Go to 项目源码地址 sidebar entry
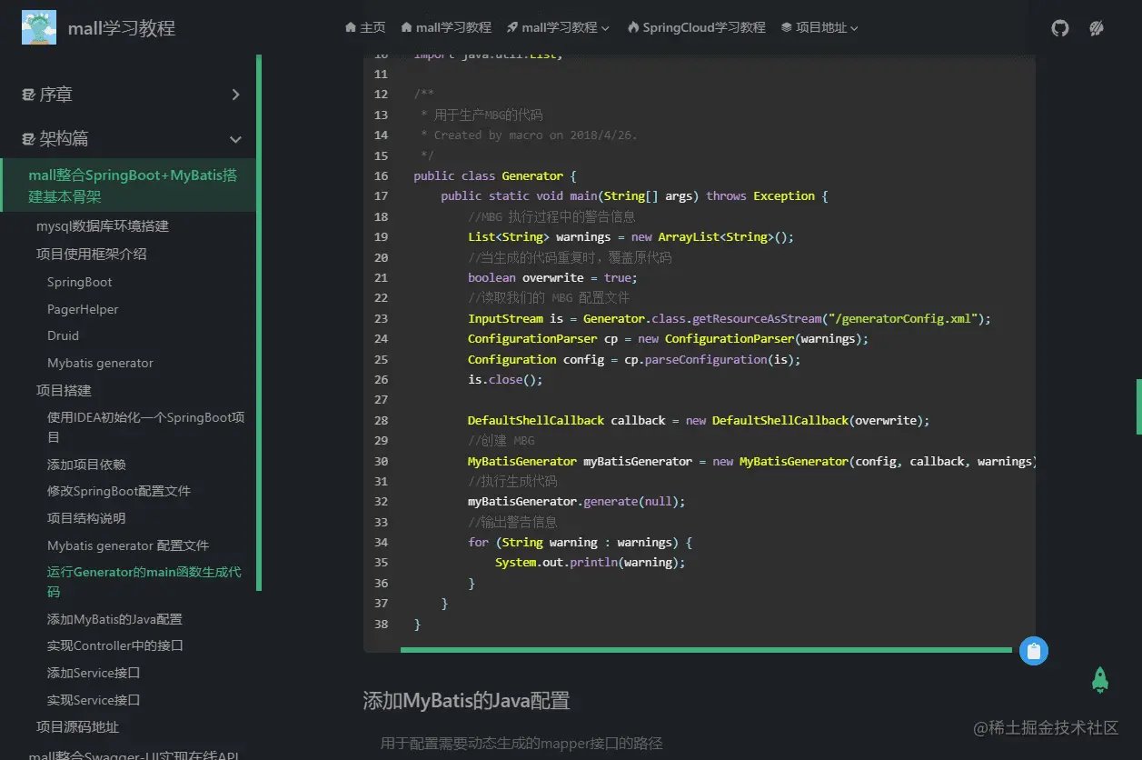The height and width of the screenshot is (760, 1142). click(77, 727)
